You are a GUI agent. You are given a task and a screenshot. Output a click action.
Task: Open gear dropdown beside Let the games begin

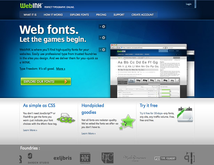click(x=102, y=38)
